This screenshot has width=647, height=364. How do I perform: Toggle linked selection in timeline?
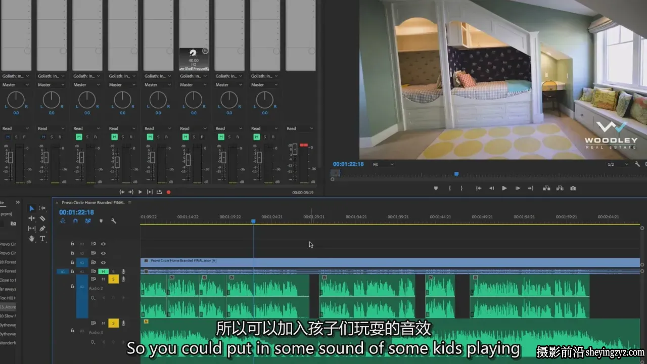point(88,221)
